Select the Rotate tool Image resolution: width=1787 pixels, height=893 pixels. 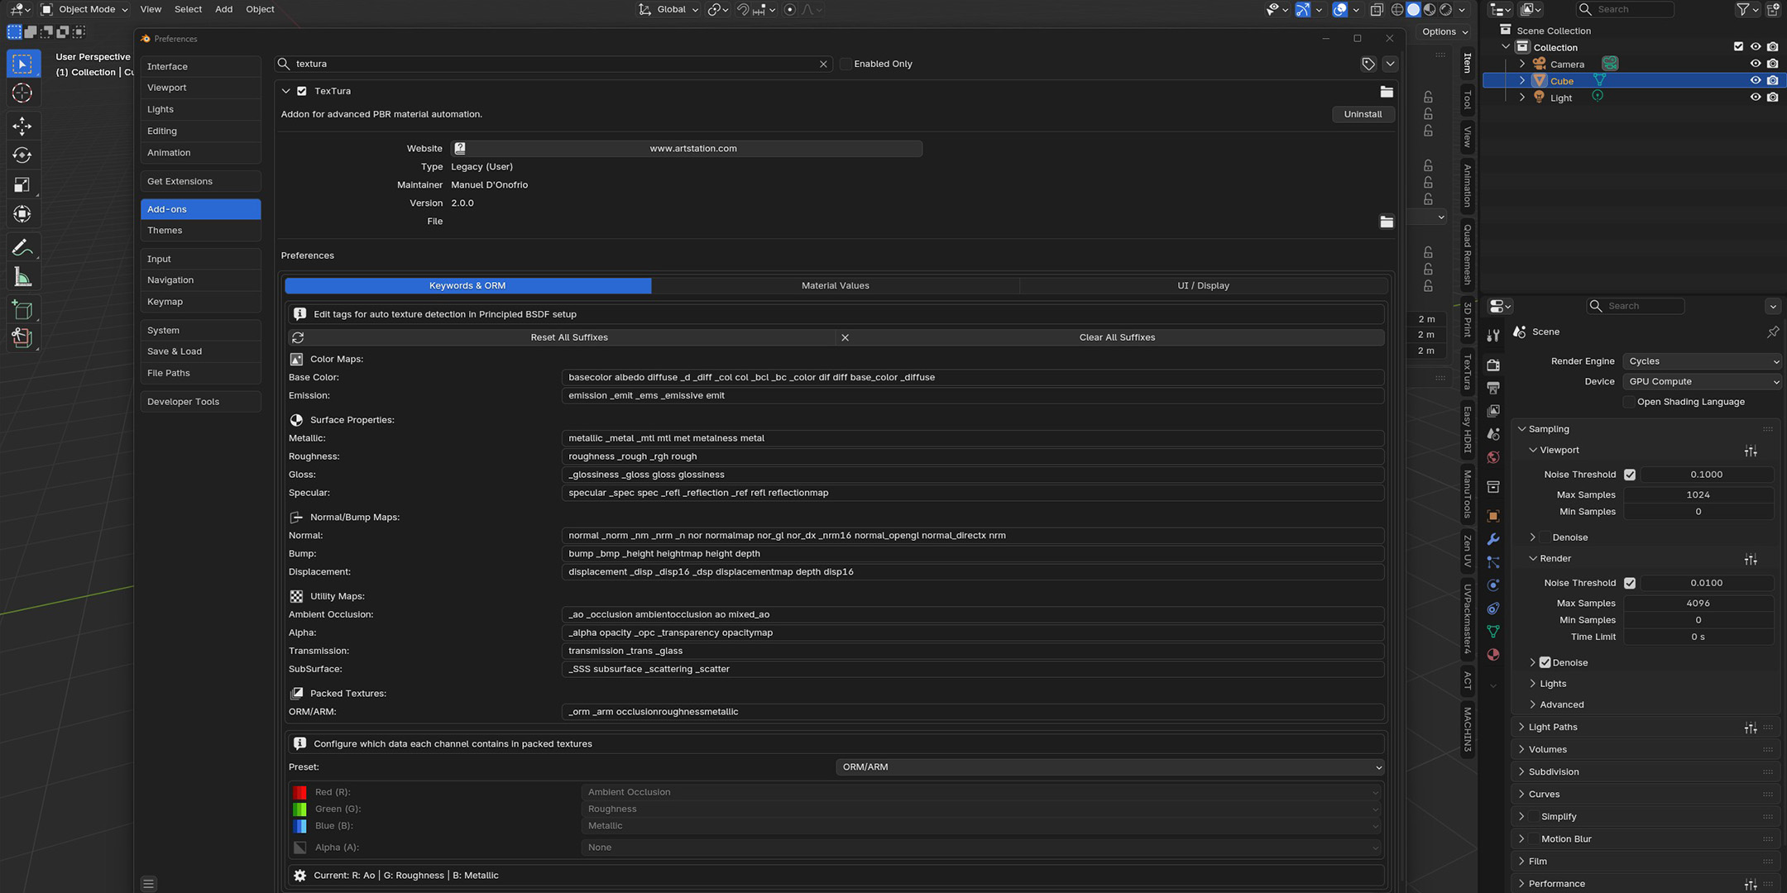22,155
